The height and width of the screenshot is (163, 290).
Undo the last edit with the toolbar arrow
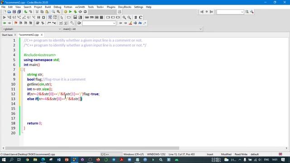[x=25, y=12]
